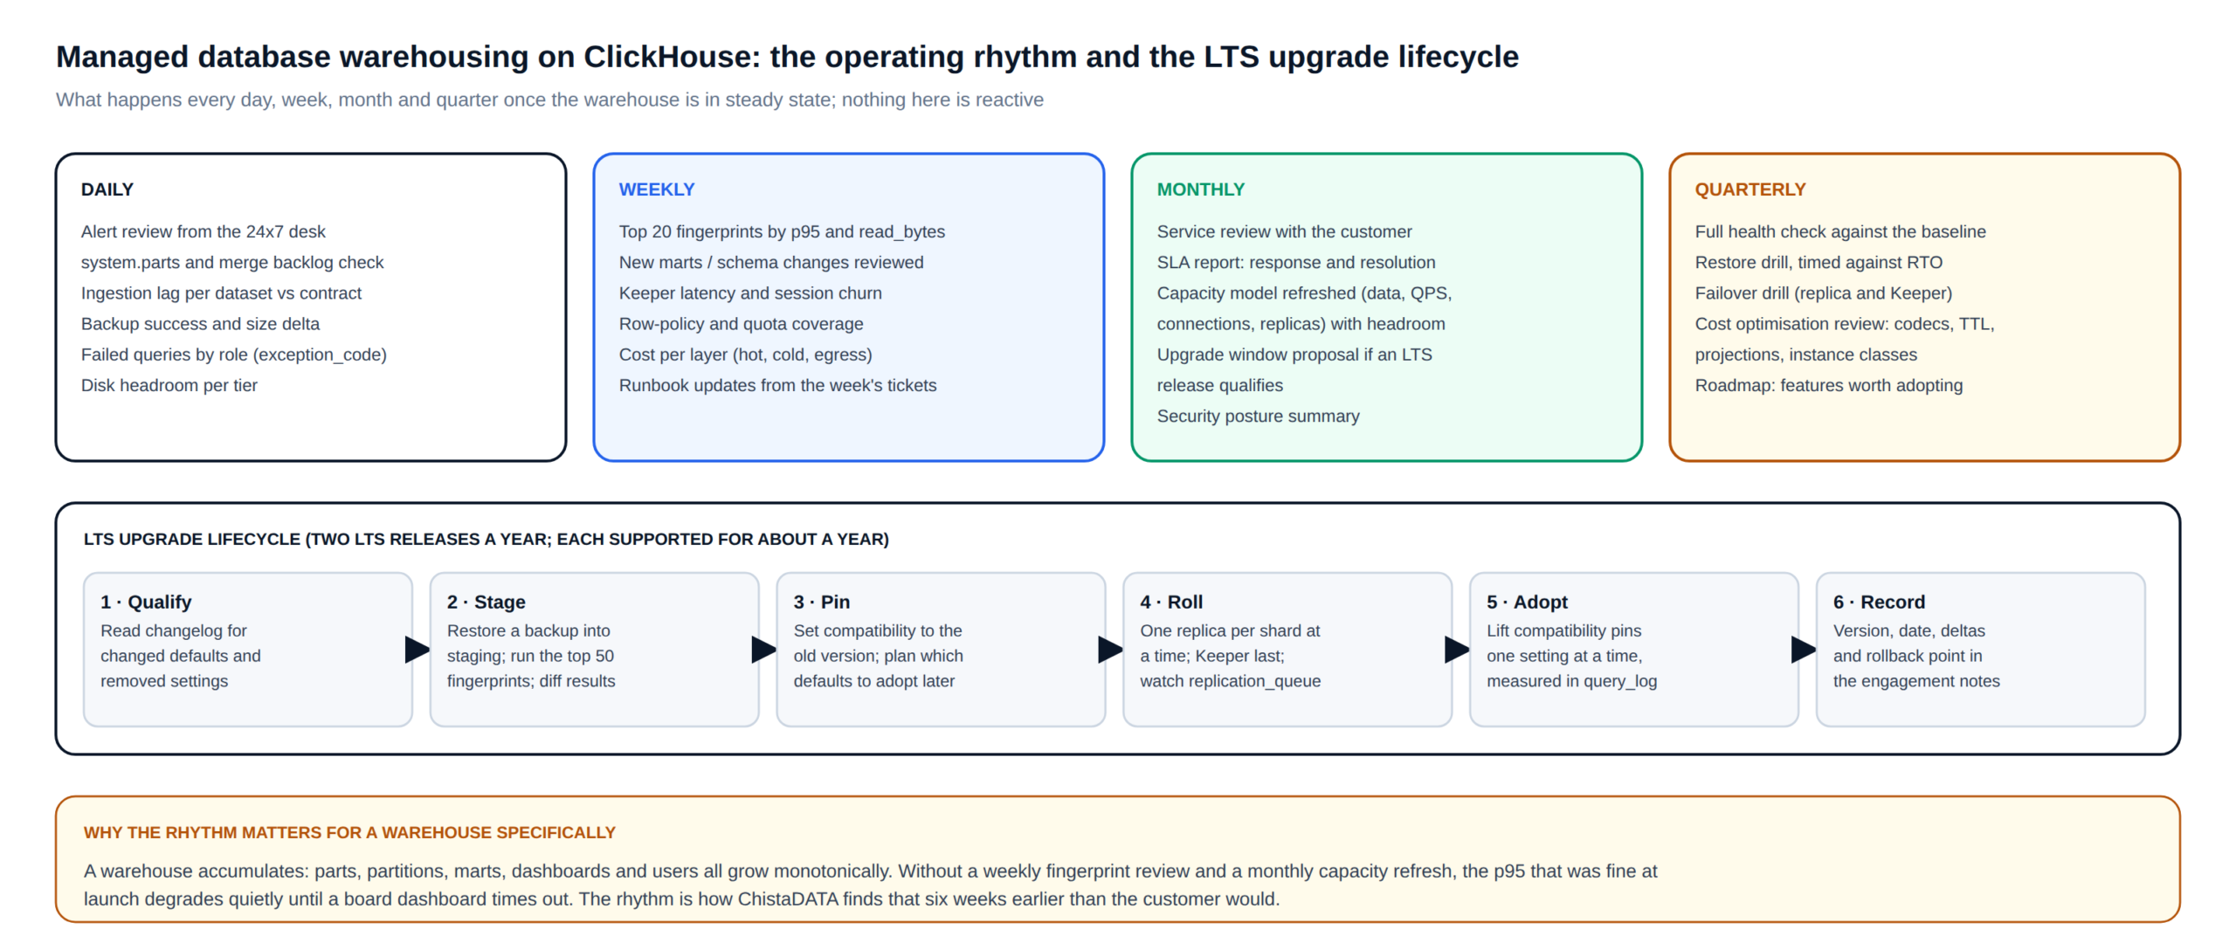Select the '1 · Qualify' step card
2236x950 pixels.
tap(248, 649)
